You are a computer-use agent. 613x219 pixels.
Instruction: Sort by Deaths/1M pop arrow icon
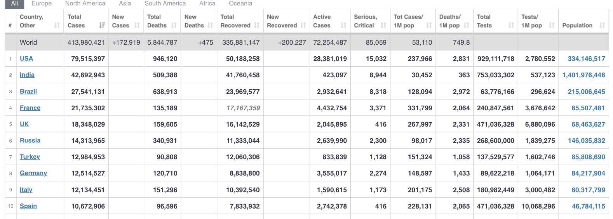click(467, 25)
